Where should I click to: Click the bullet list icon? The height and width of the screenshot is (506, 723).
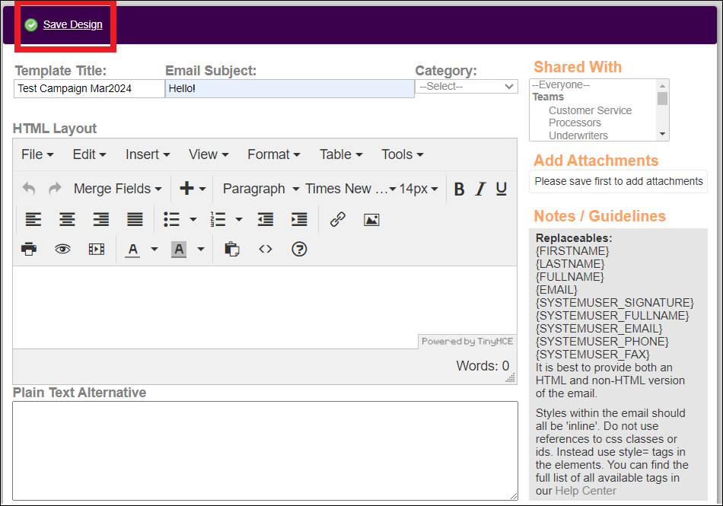point(171,219)
